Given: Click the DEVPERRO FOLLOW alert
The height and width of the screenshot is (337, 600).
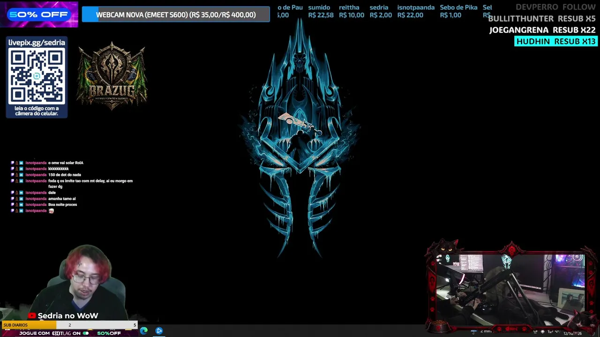Looking at the screenshot, I should point(555,7).
